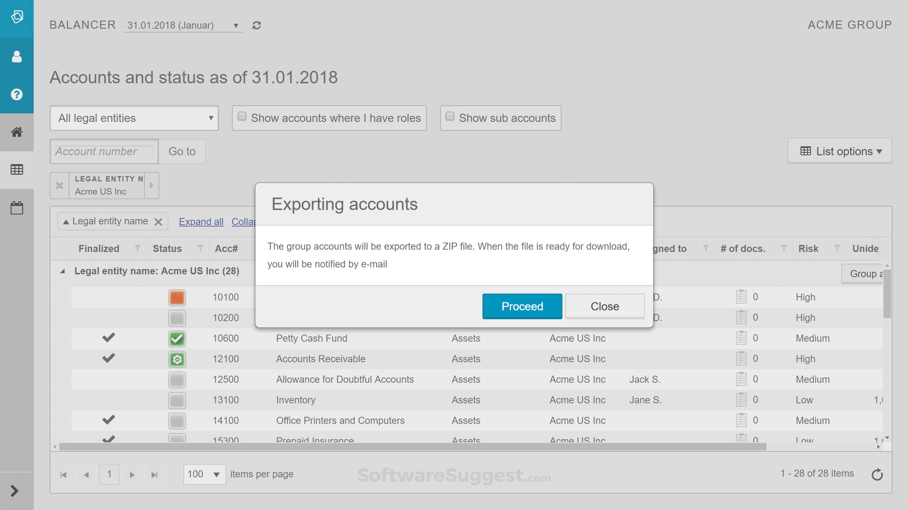908x510 pixels.
Task: Open the 'All legal entities' dropdown
Action: (x=134, y=118)
